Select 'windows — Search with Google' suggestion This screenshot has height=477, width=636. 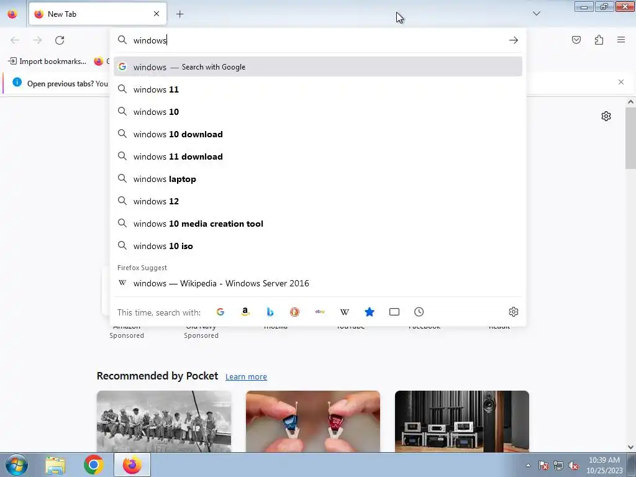pos(318,67)
